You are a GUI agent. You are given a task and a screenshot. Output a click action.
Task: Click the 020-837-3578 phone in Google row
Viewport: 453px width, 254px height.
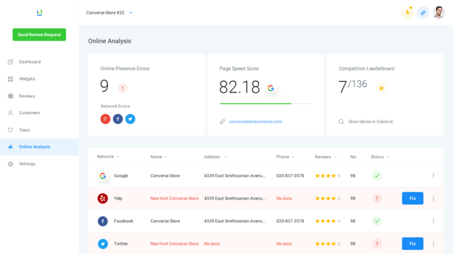(x=290, y=175)
